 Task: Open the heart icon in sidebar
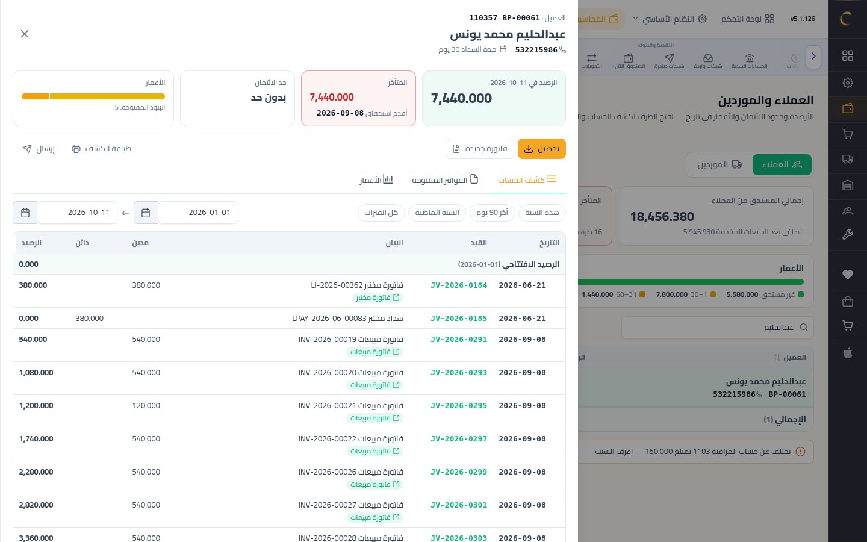(848, 275)
